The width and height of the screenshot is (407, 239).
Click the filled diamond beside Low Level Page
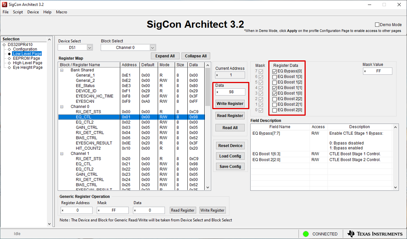[x=9, y=54]
